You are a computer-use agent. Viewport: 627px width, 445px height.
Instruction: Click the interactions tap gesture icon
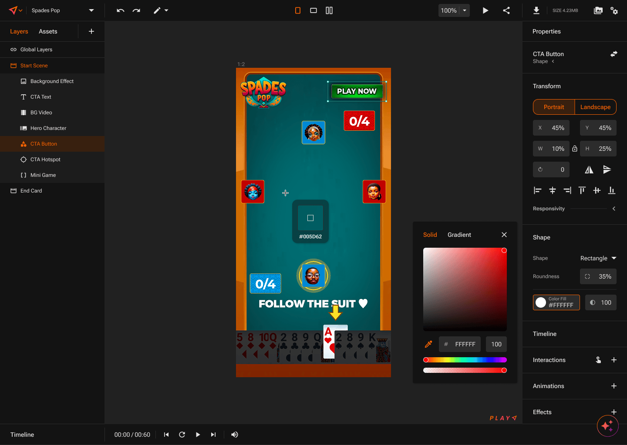(599, 360)
